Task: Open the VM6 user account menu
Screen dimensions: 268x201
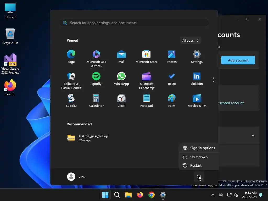Action: click(76, 177)
